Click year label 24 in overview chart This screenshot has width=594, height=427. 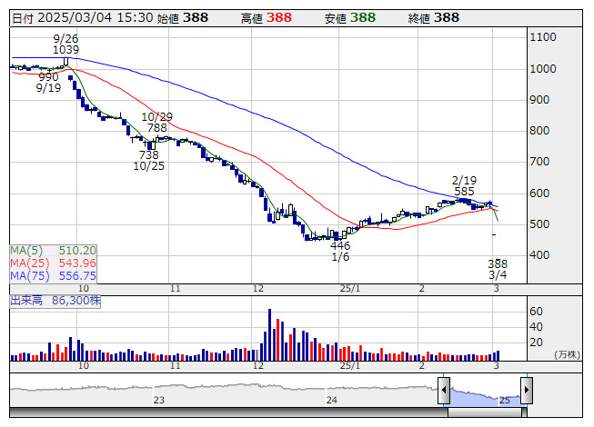point(332,400)
